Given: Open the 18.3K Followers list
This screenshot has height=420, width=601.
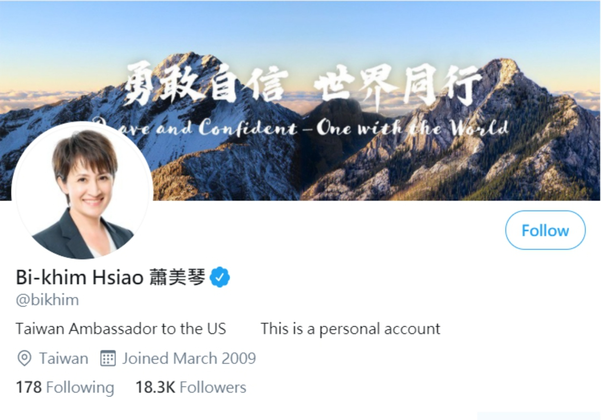Looking at the screenshot, I should tap(191, 387).
